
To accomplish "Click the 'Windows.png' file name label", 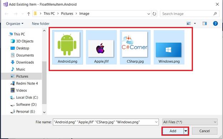I will tap(169, 61).
